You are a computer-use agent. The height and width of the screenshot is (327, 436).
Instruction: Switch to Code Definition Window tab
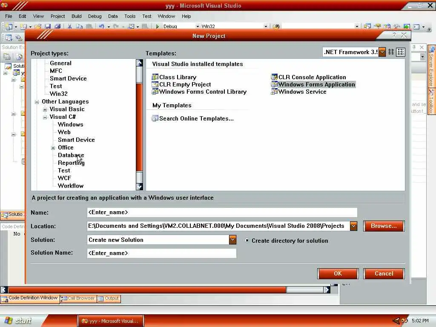(30, 298)
